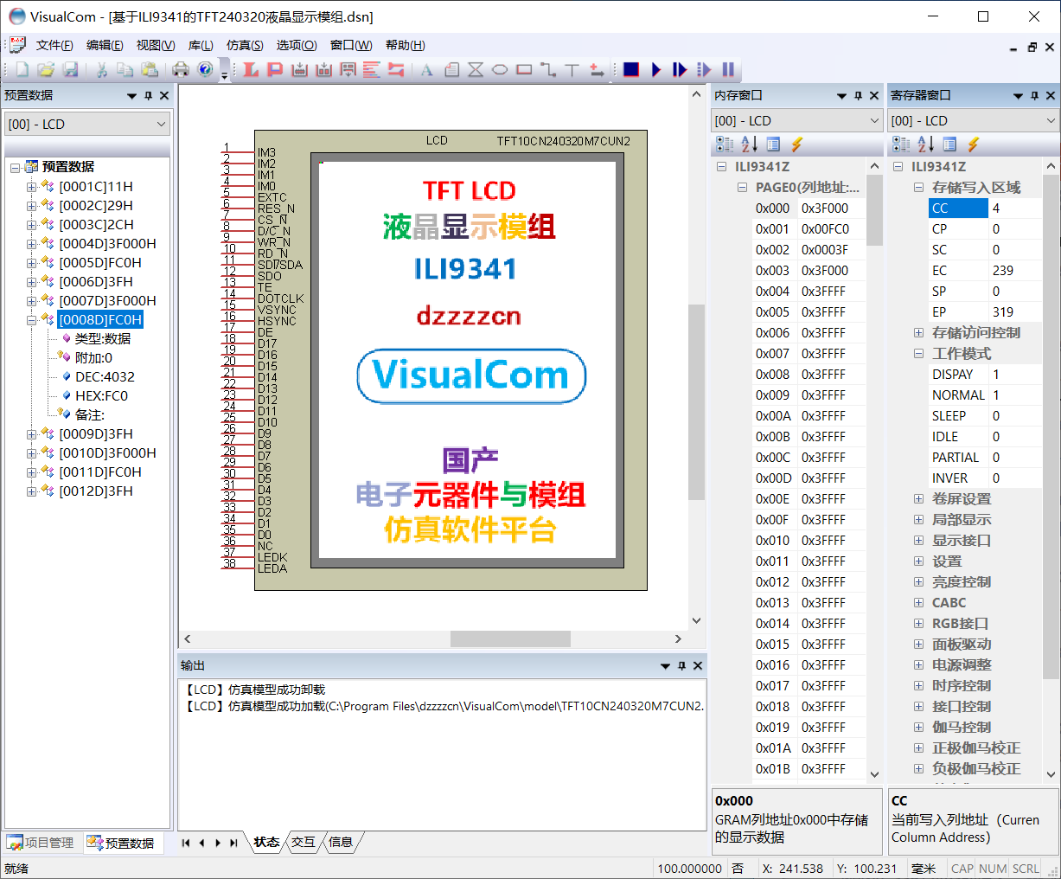This screenshot has width=1061, height=879.
Task: Click the Print toolbar icon
Action: [x=181, y=69]
